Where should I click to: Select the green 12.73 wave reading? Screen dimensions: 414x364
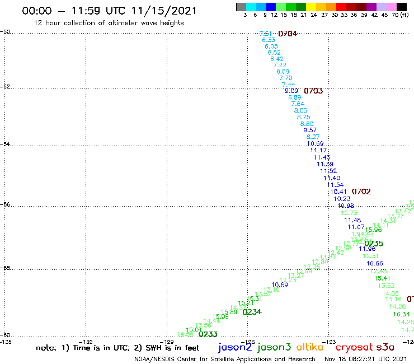click(x=349, y=213)
